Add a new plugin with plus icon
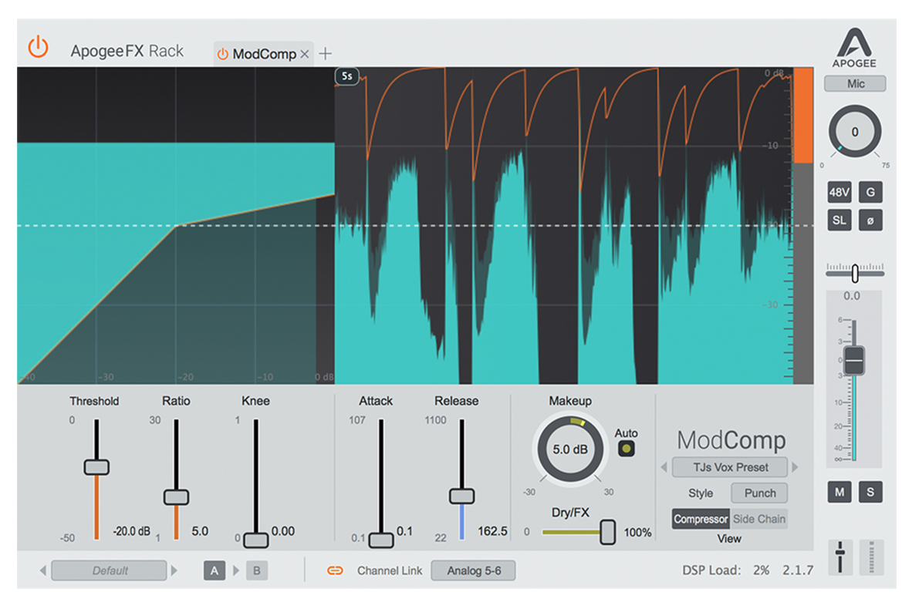Screen dimensions: 912x609 tap(325, 53)
